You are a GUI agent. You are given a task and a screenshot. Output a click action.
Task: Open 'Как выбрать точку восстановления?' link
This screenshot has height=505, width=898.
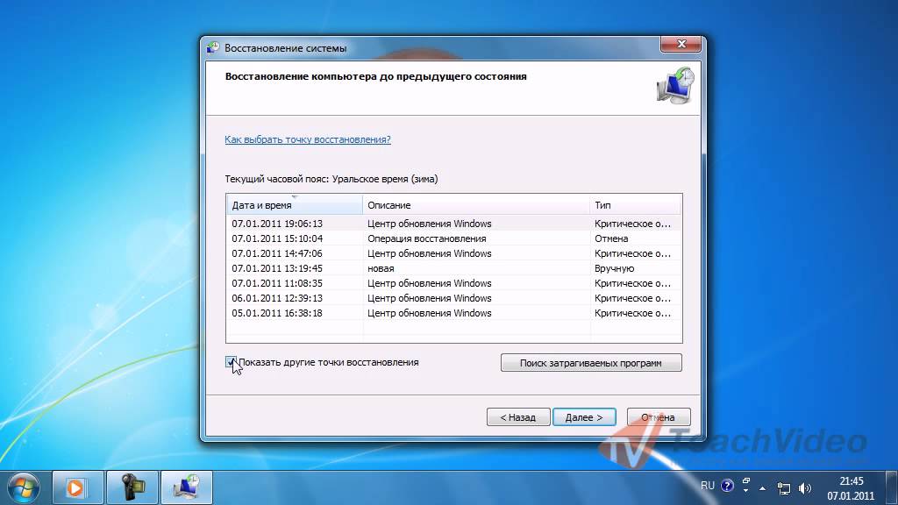tap(308, 139)
